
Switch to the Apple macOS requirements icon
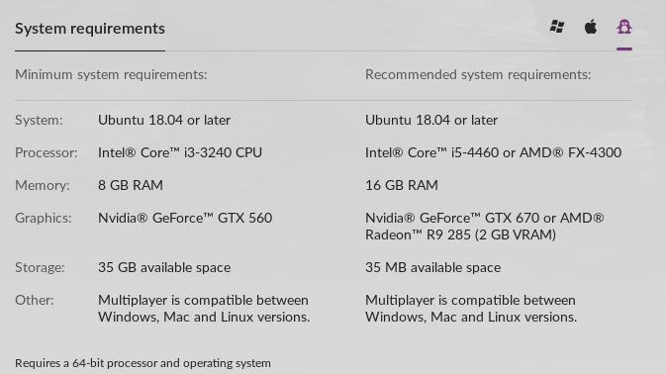coord(591,27)
